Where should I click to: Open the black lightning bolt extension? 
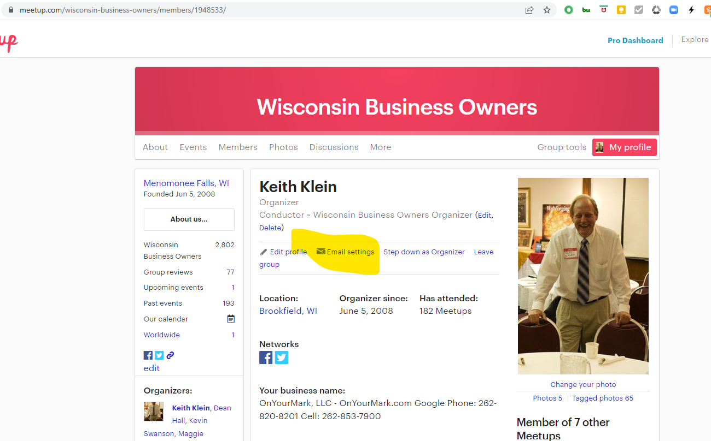click(691, 10)
